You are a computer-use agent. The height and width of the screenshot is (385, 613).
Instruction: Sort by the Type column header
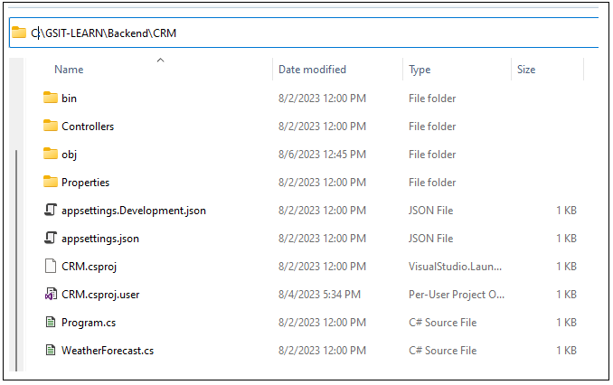420,70
